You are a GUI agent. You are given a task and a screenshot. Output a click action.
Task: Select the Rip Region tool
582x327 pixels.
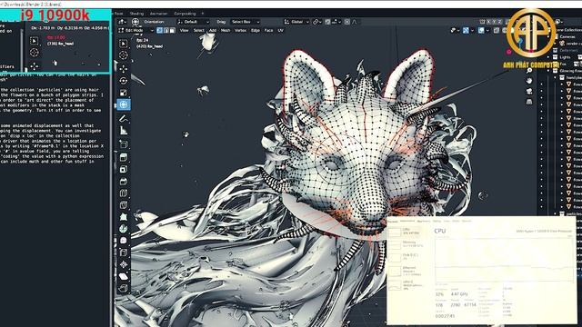[124, 288]
